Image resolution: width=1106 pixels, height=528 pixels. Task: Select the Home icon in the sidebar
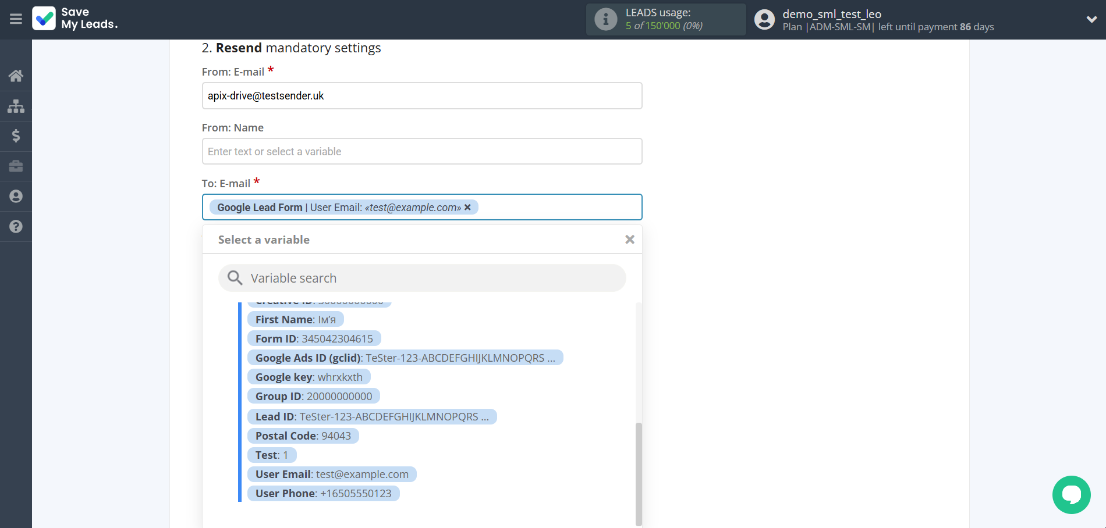point(16,76)
